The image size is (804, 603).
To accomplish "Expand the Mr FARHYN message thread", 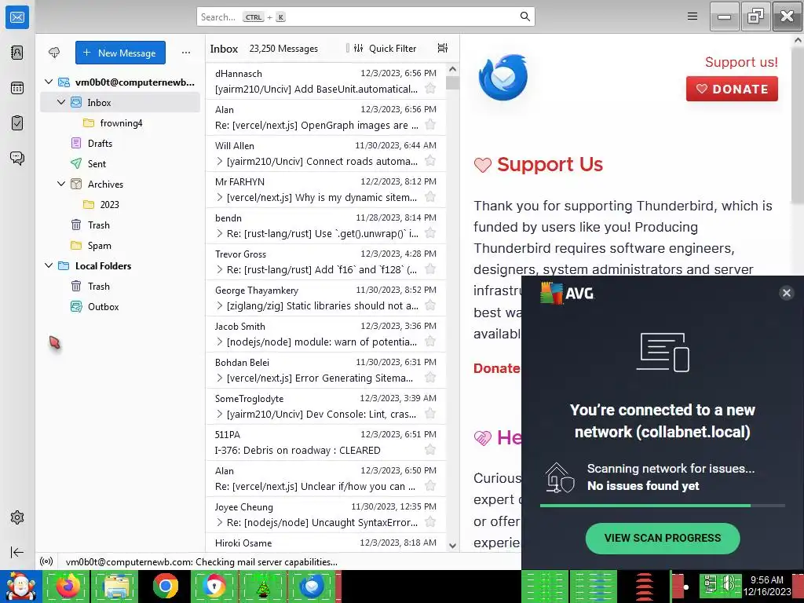I will (220, 197).
